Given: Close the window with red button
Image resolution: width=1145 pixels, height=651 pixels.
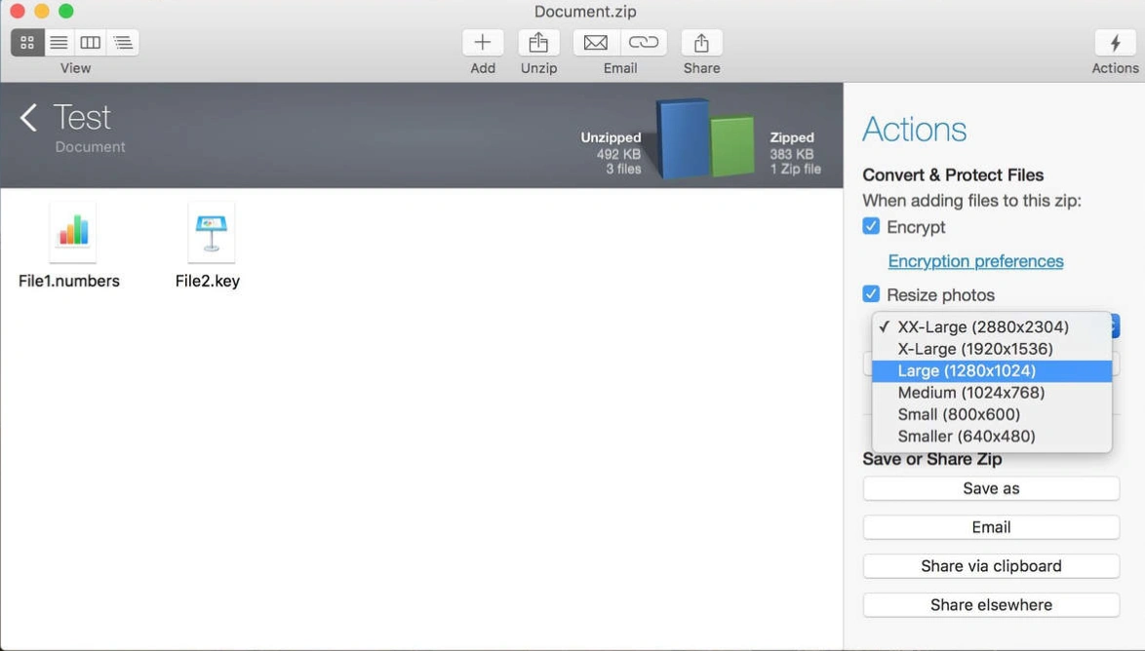Looking at the screenshot, I should (18, 11).
